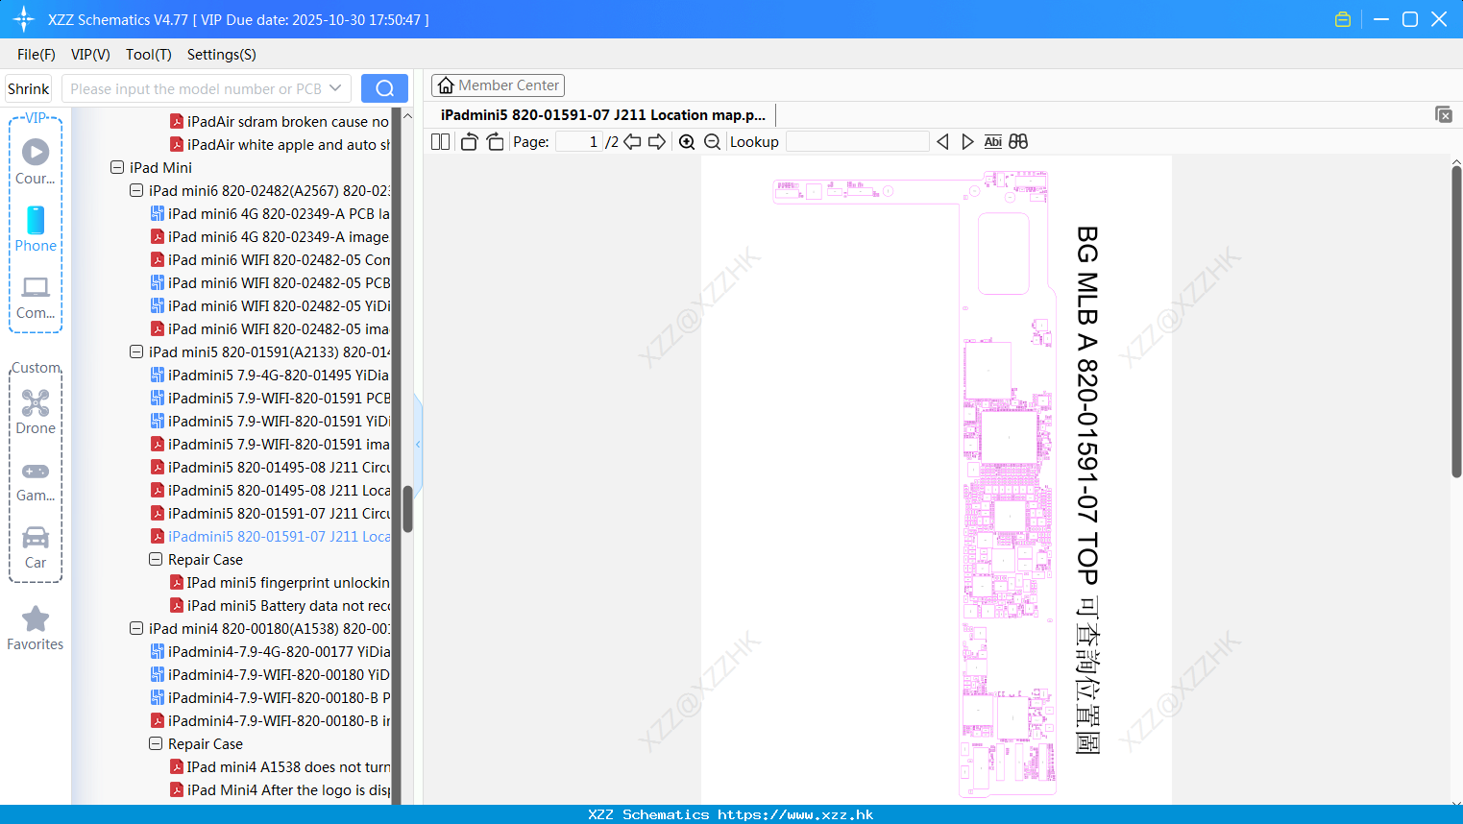This screenshot has width=1463, height=824.
Task: Go to previous page with left arrow
Action: coord(632,141)
